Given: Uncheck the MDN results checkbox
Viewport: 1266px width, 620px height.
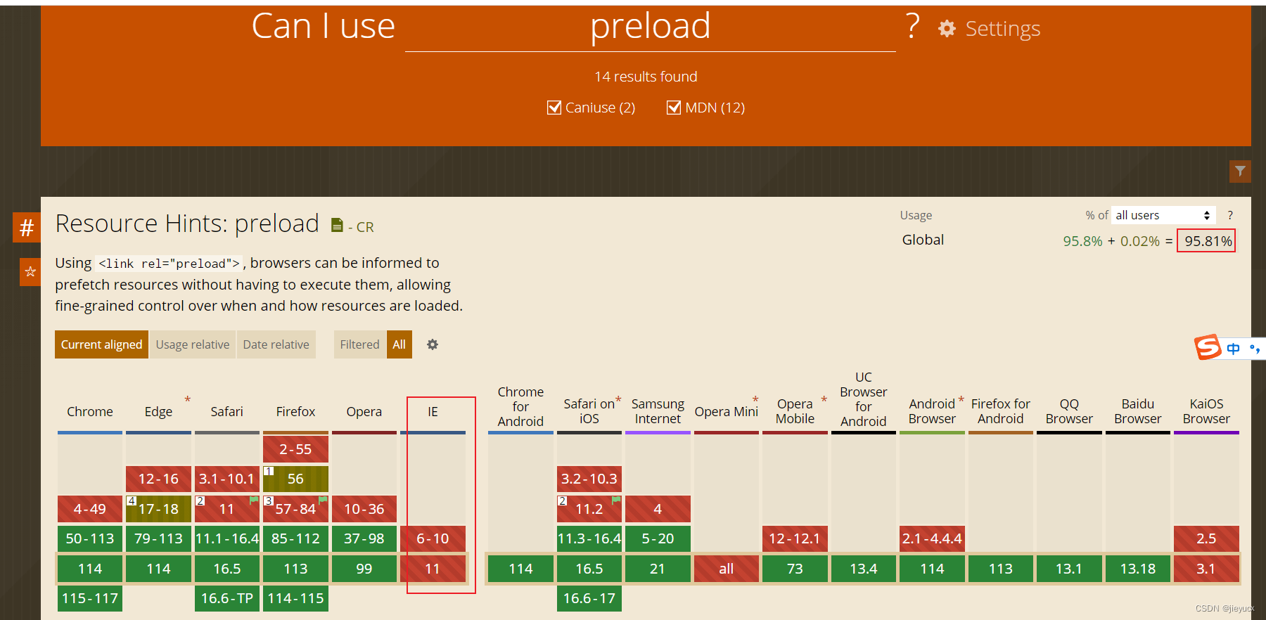Looking at the screenshot, I should 674,108.
